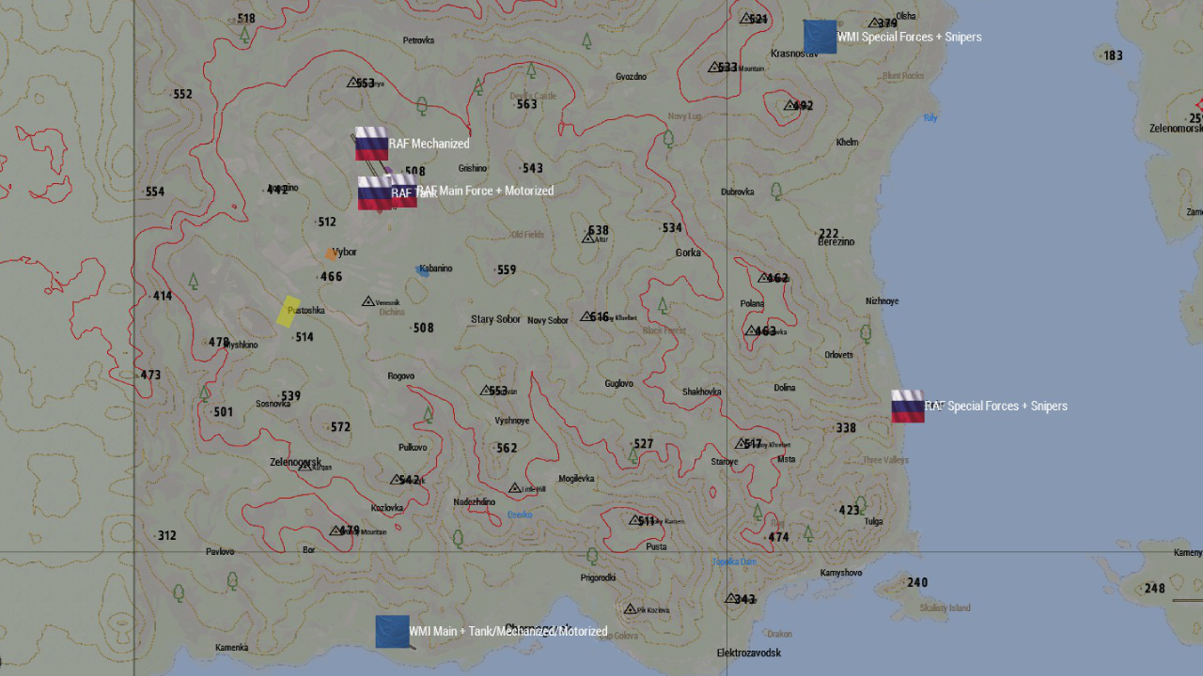Click the "Kamenka" village label
Image resolution: width=1203 pixels, height=676 pixels.
[x=231, y=647]
